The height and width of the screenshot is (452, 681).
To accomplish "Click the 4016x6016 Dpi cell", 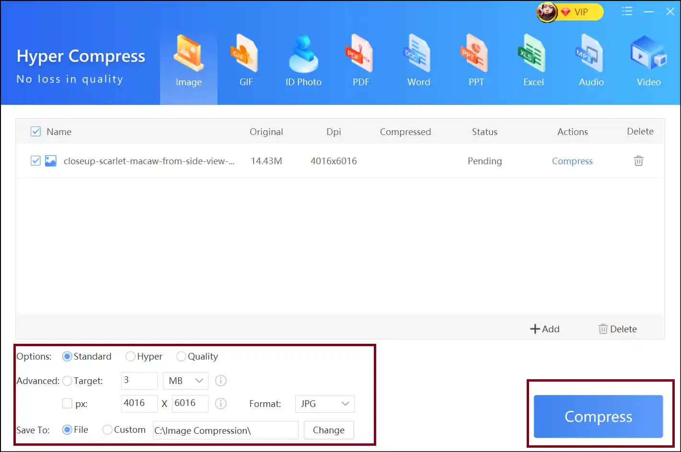I will 334,161.
